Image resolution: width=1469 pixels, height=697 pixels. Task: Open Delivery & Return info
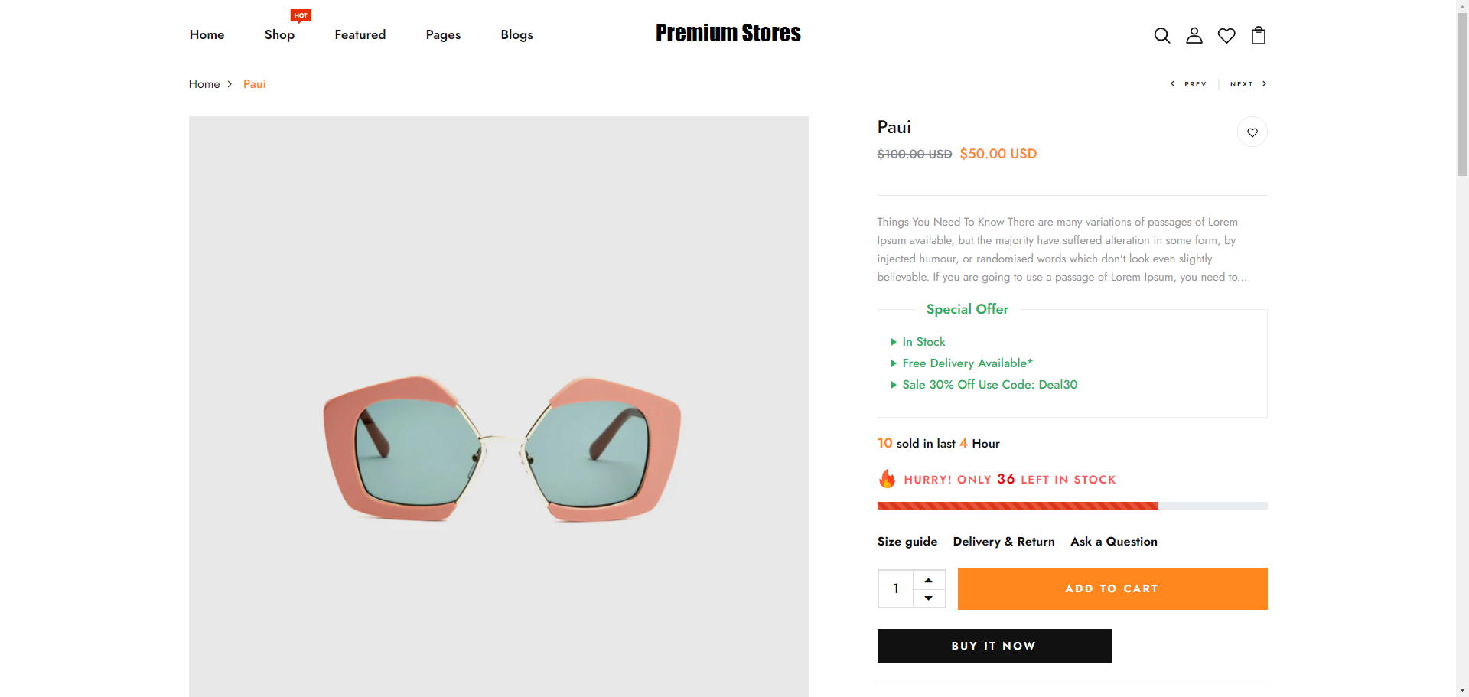click(1003, 541)
